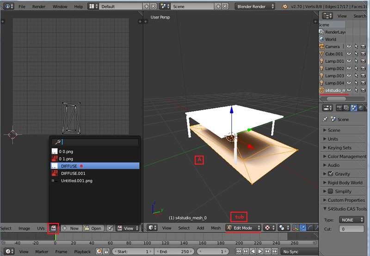370x256 pixels.
Task: Hide Cube.001 with its eye icon
Action: coord(349,54)
